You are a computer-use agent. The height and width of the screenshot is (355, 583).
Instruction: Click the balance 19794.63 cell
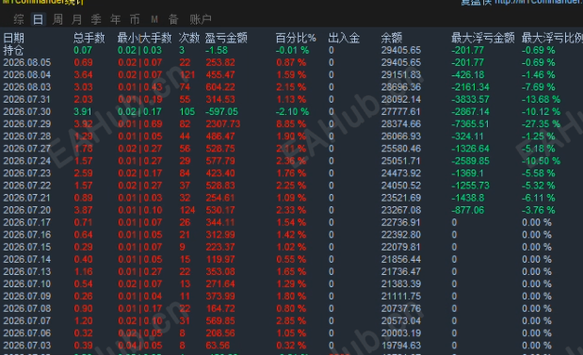[401, 345]
